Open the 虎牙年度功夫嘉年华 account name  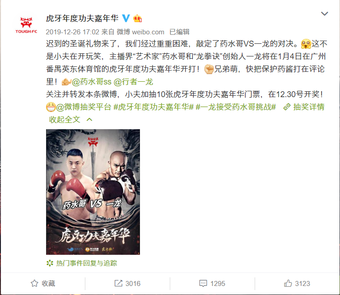pos(82,19)
